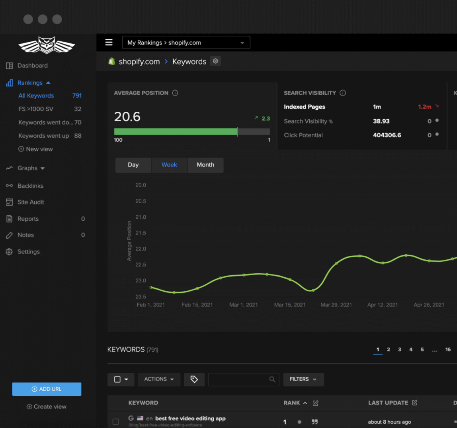Viewport: 457px width, 428px height.
Task: Expand the Actions dropdown
Action: pyautogui.click(x=159, y=379)
